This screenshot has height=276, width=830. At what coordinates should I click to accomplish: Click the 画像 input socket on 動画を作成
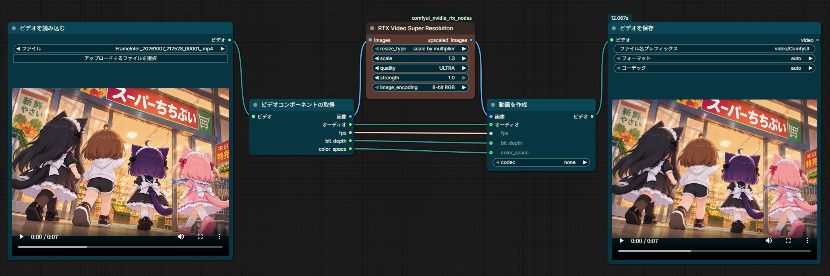[x=491, y=116]
